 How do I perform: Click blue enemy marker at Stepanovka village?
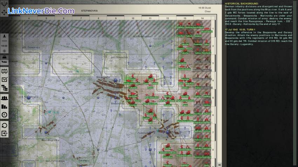[115, 80]
